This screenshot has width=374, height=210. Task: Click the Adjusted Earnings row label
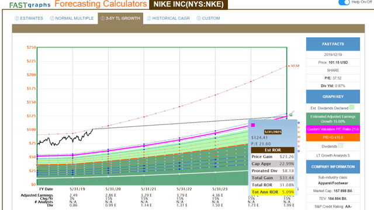point(37,195)
